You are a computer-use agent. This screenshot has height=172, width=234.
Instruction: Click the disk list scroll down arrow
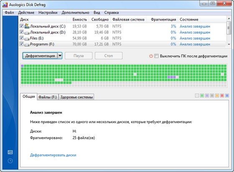tap(229, 44)
